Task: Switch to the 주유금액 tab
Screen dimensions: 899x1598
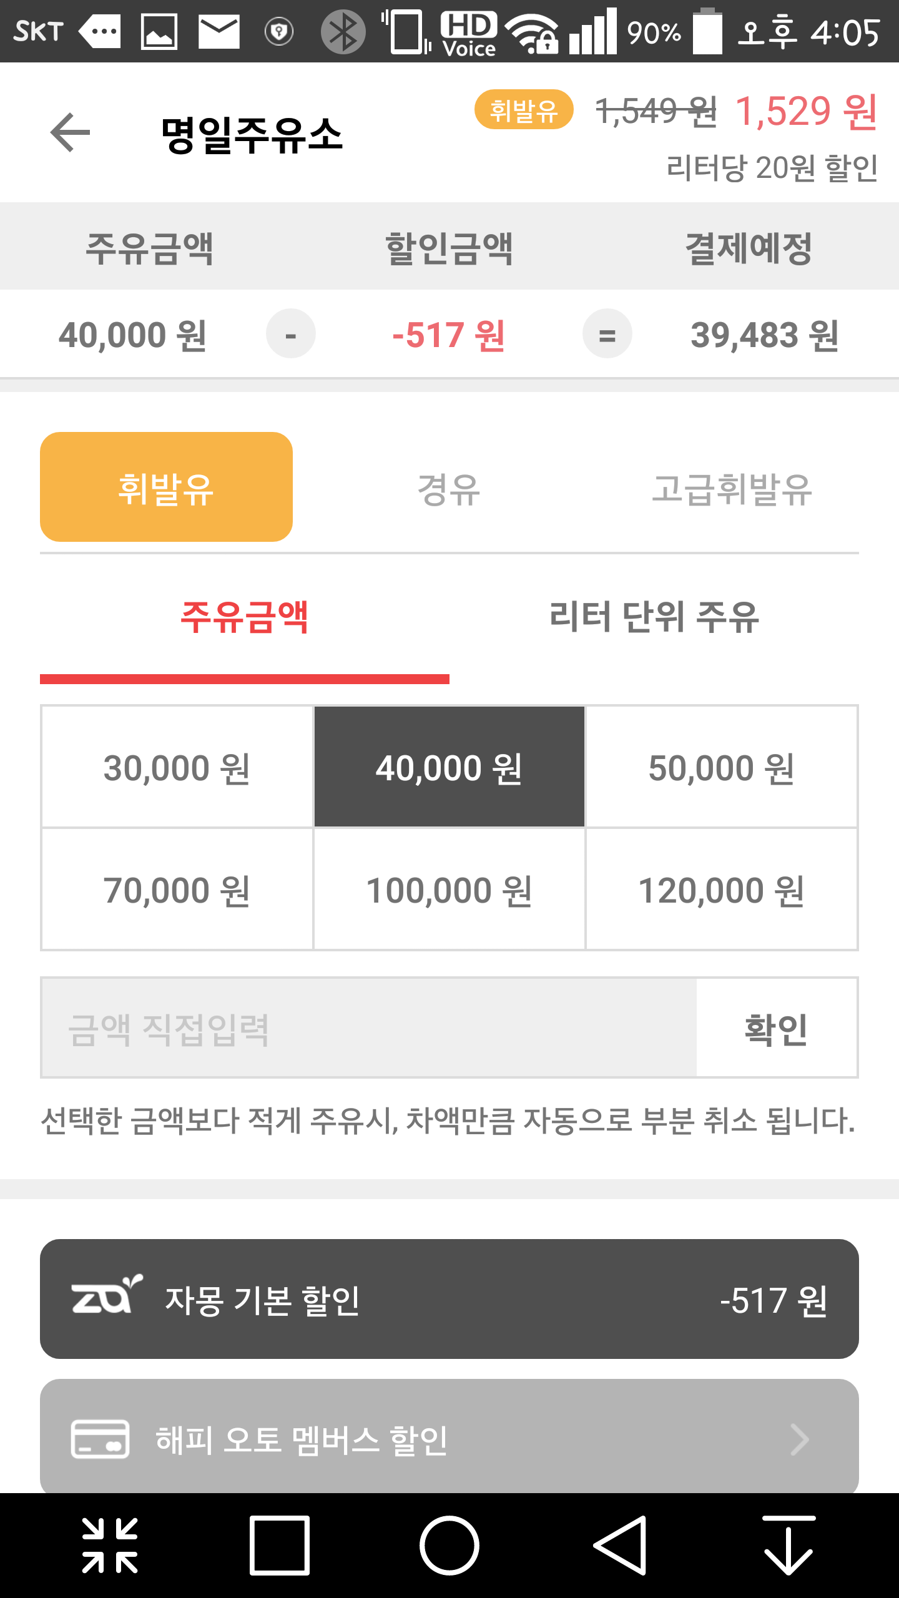Action: [244, 618]
